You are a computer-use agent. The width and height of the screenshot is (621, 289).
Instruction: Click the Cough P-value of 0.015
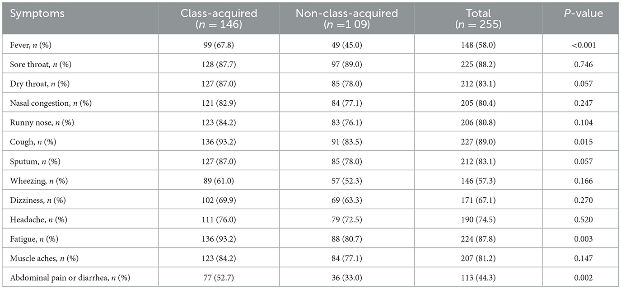tap(581, 142)
